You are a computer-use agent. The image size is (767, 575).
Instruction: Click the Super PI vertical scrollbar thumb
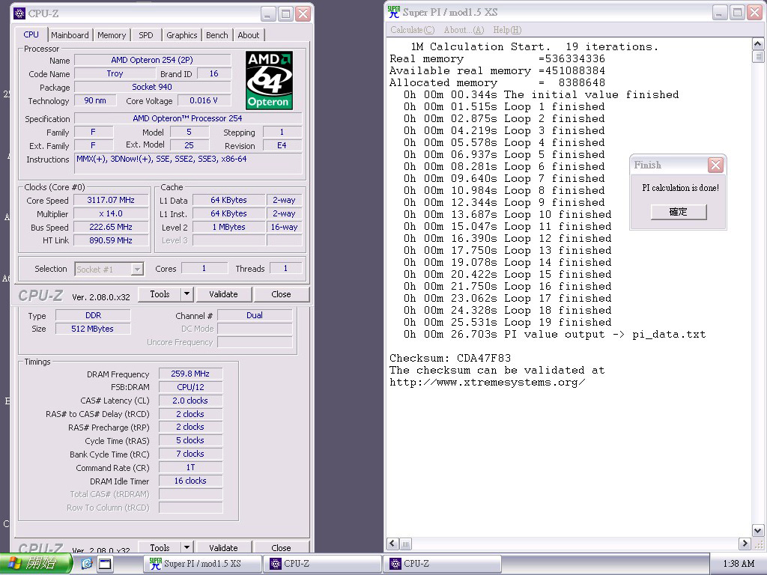tap(757, 56)
